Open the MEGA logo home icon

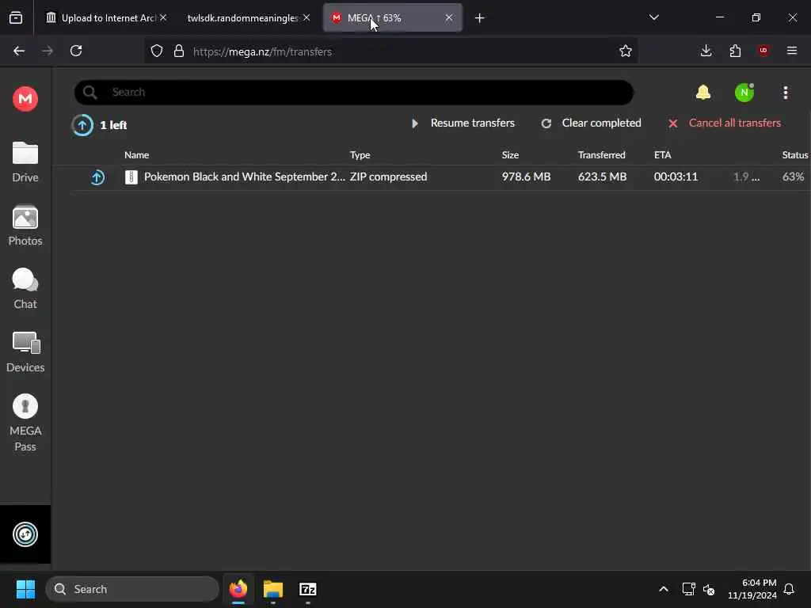coord(25,98)
